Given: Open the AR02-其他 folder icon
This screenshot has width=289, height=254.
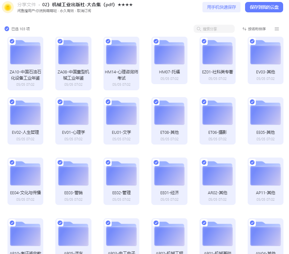Looking at the screenshot, I should [217, 173].
